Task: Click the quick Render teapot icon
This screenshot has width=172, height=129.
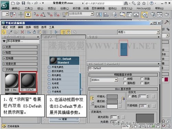Action: (x=166, y=14)
